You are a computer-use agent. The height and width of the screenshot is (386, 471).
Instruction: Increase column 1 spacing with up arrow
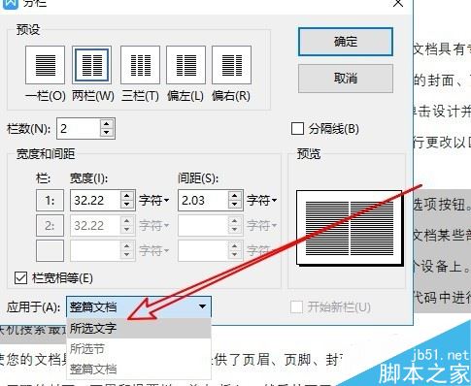click(235, 196)
